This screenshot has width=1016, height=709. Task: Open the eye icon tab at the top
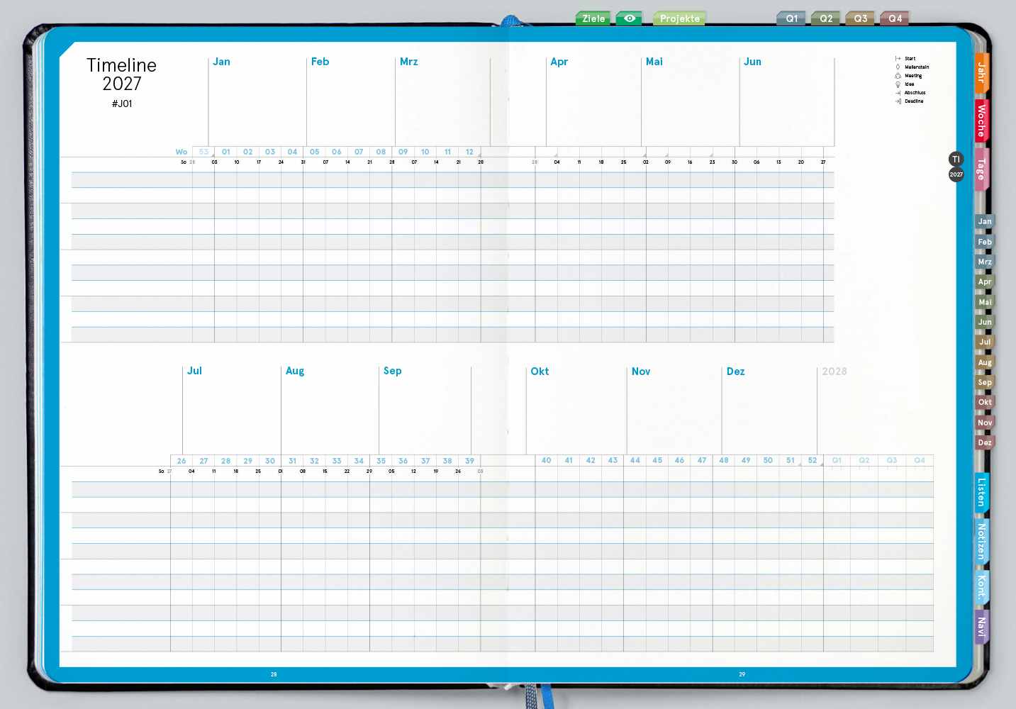coord(629,18)
